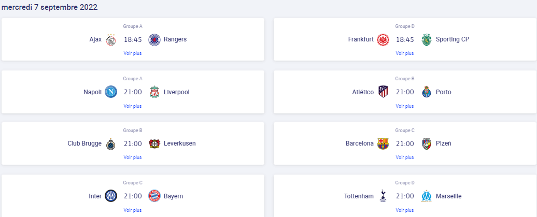
Task: Click the Leverkusen team name
Action: pos(180,143)
